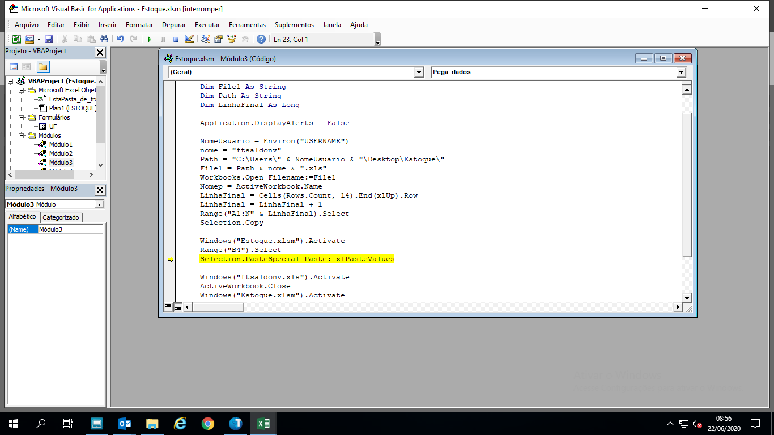The width and height of the screenshot is (774, 435).
Task: Reset execution with the blue stop square
Action: pos(176,39)
